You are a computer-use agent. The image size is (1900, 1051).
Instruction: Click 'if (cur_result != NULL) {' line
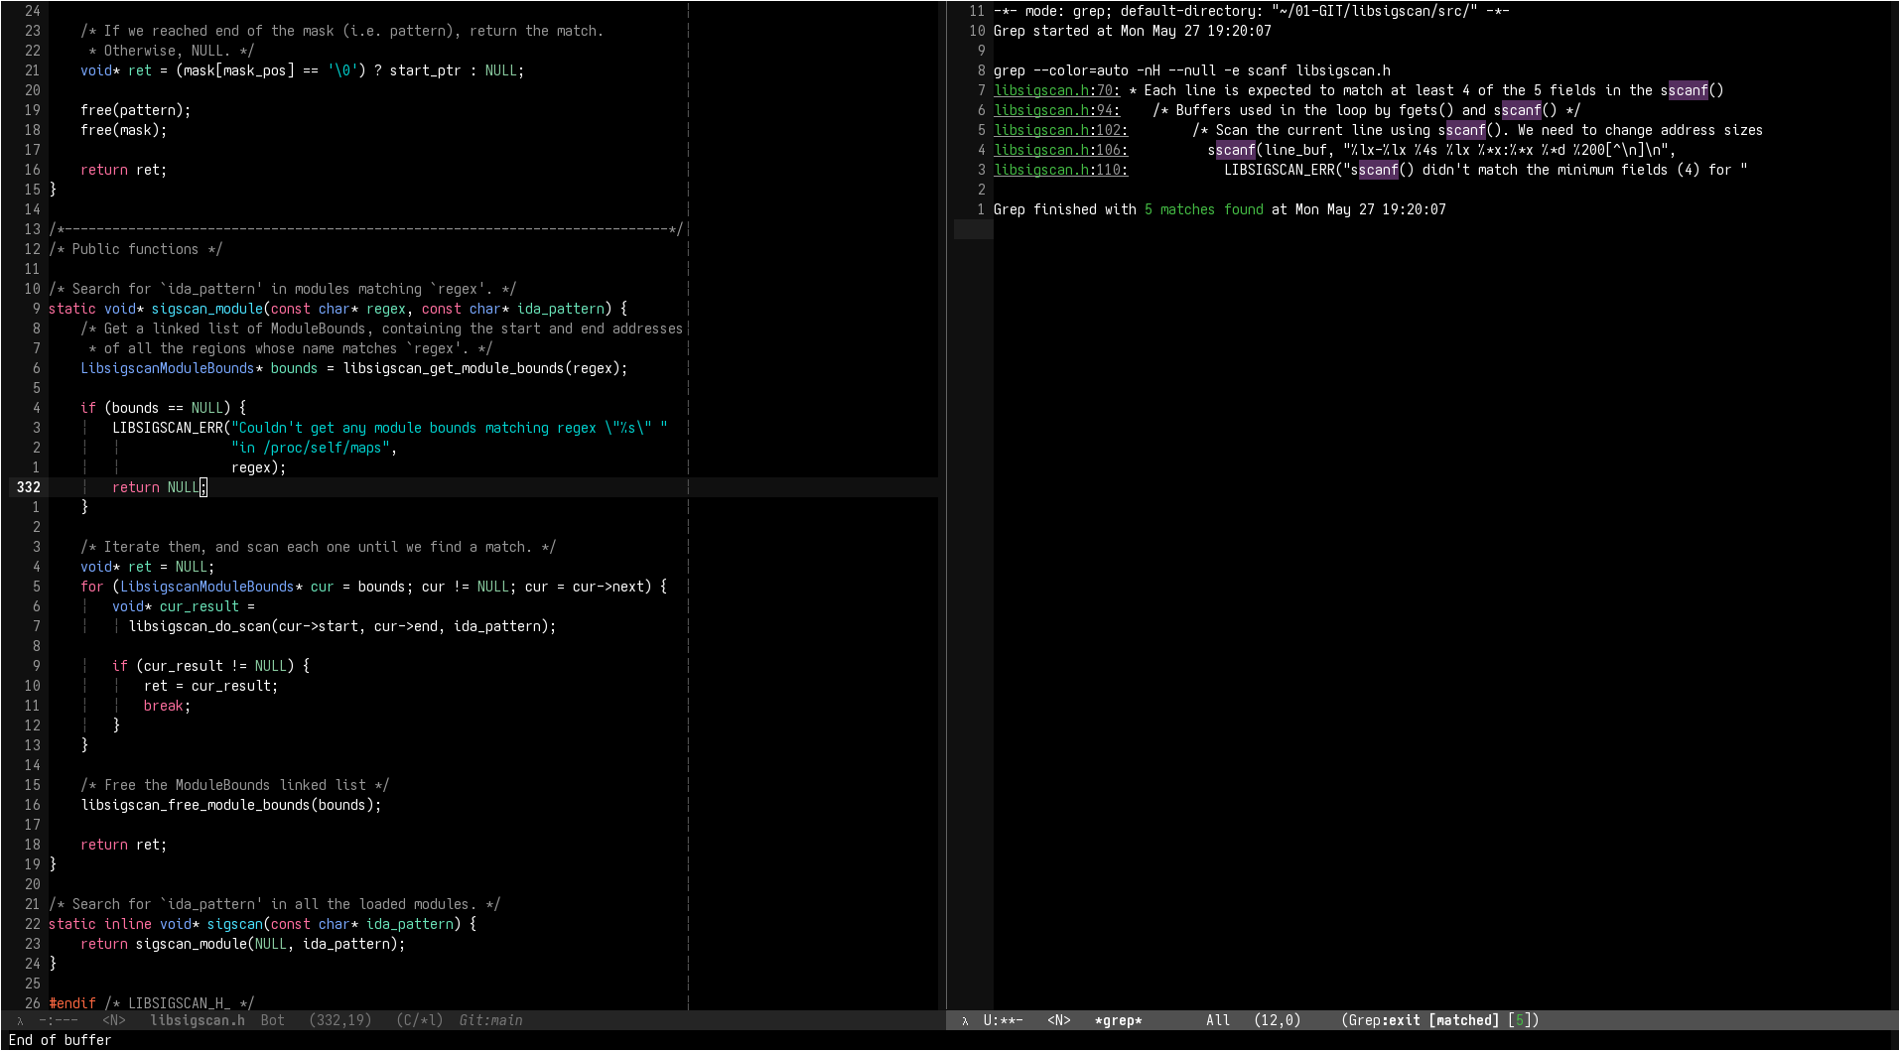coord(211,666)
